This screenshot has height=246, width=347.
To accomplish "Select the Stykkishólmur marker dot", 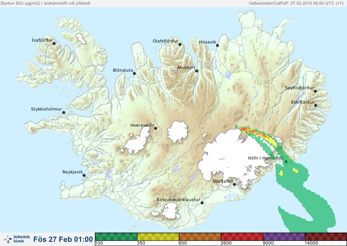I will (x=64, y=112).
